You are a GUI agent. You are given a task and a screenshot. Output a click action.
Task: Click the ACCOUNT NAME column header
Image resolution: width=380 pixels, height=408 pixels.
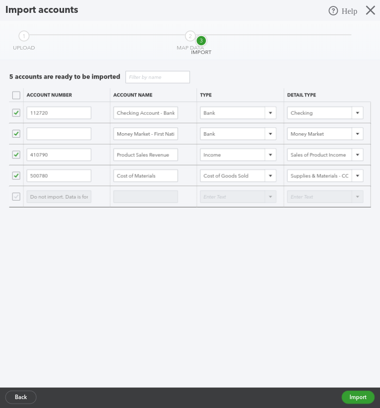[133, 95]
